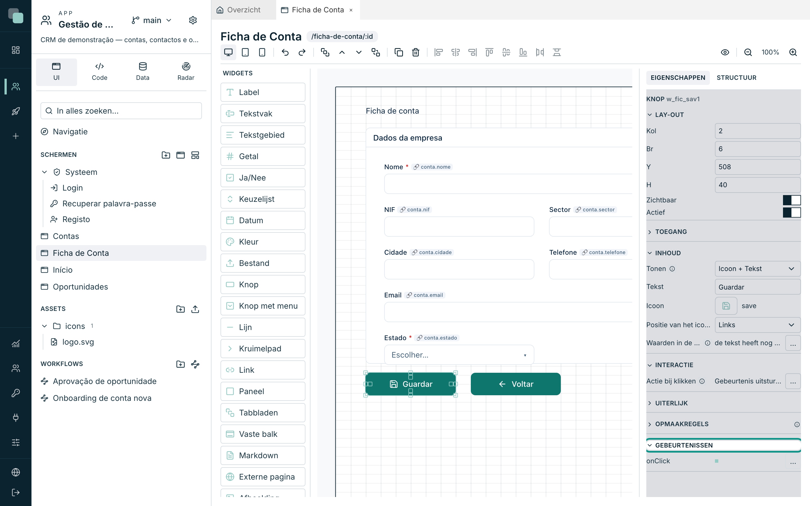810x506 pixels.
Task: Collapse the icons folder
Action: pyautogui.click(x=44, y=326)
